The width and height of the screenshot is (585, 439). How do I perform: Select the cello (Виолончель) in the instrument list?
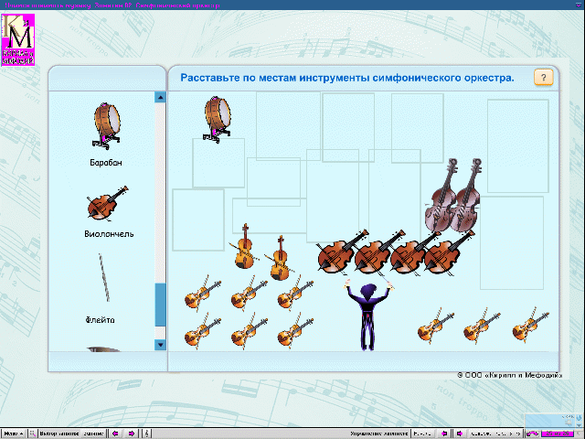click(x=106, y=207)
